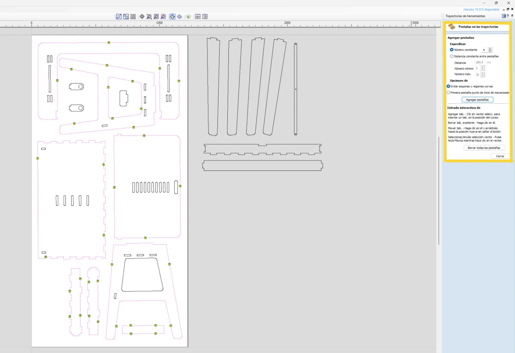This screenshot has height=353, width=515.
Task: Click the blue zigzag toolpath icon
Action: 179,17
